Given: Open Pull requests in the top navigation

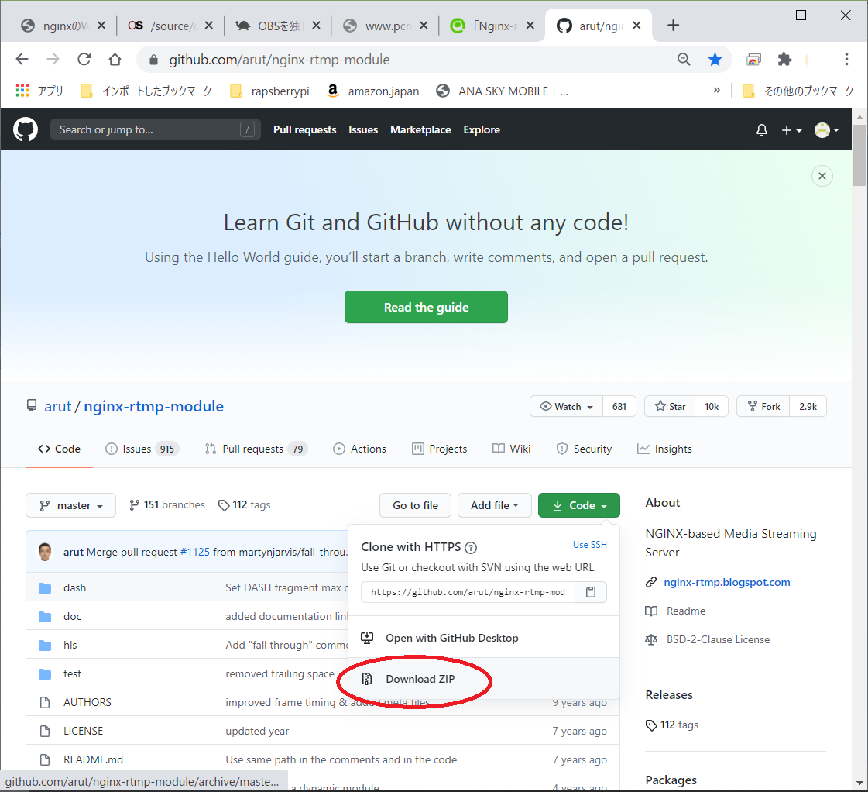Looking at the screenshot, I should pos(305,129).
